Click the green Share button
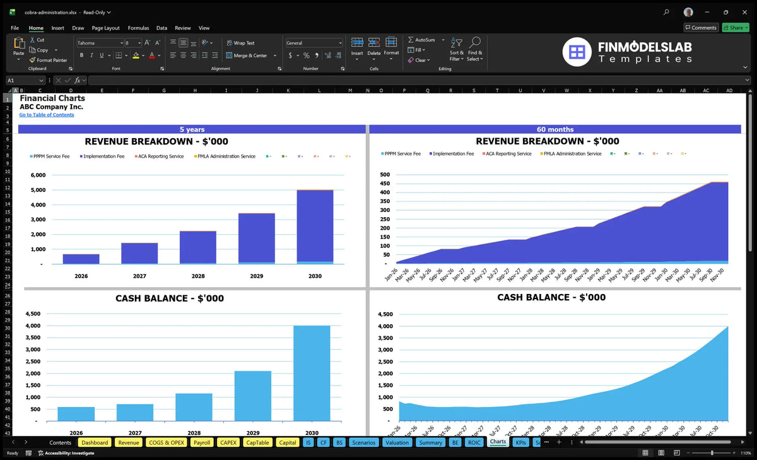The image size is (757, 460). coord(735,28)
